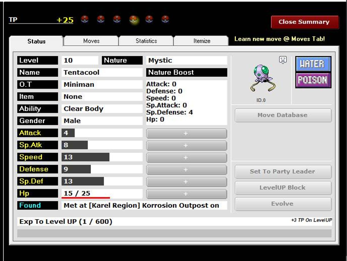Click the POISON type badge
Screen dimensions: 347x261
(x=313, y=80)
